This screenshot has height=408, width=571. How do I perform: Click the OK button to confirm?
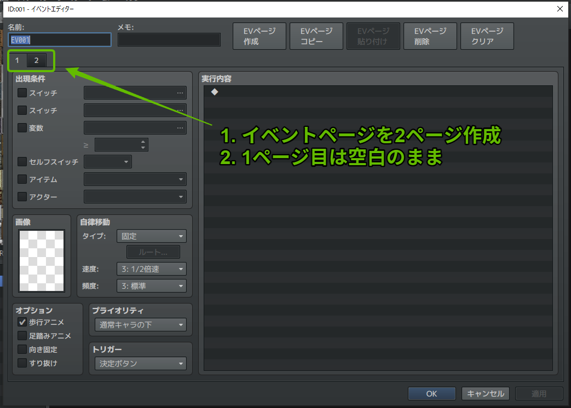(431, 393)
